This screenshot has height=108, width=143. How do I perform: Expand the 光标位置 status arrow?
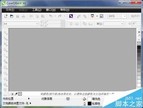[29, 99]
